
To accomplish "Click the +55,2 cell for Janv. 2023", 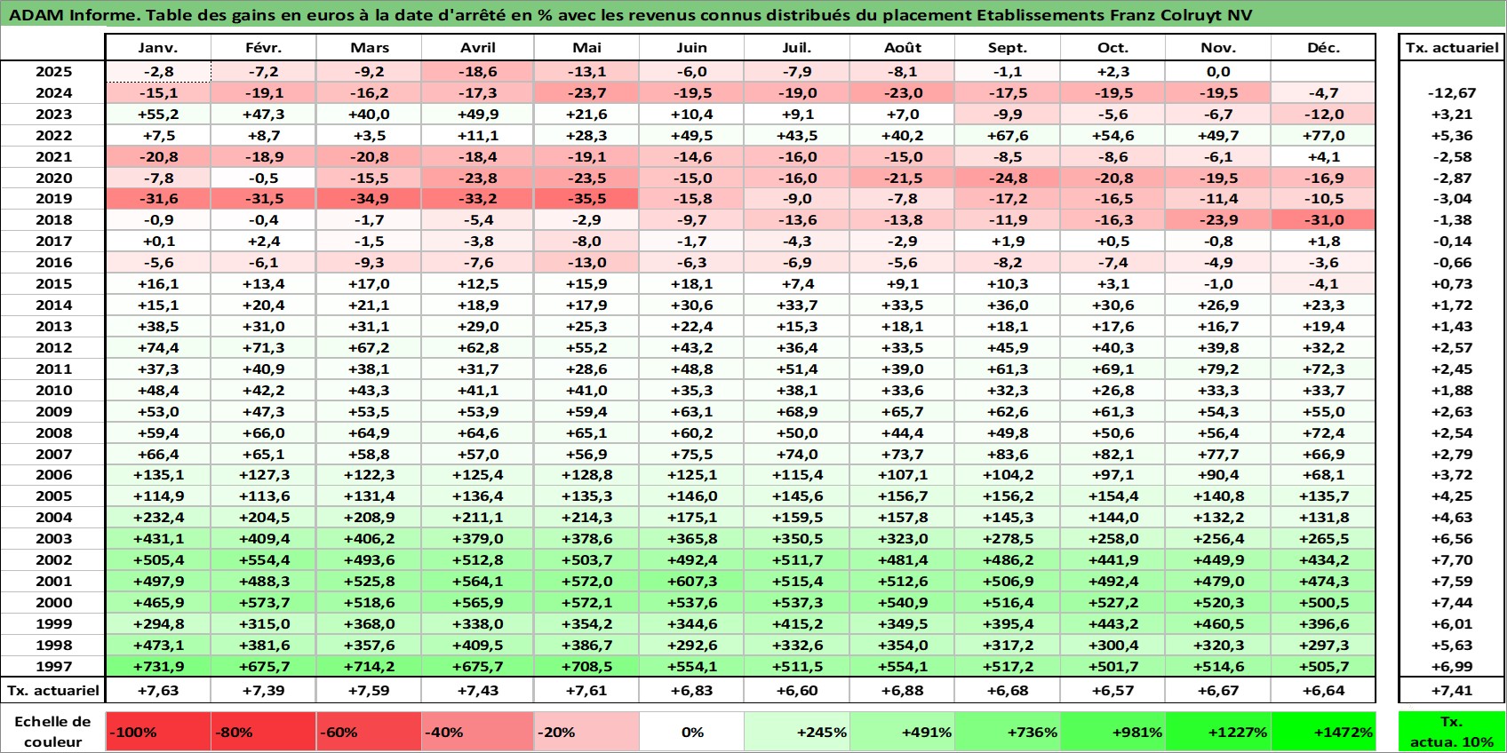I will click(x=158, y=115).
